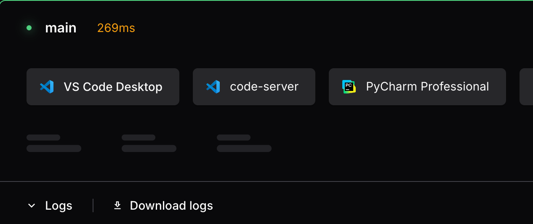Click the third short loading placeholder bar

(x=234, y=137)
